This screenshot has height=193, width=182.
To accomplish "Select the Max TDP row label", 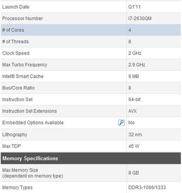I will tap(12, 146).
